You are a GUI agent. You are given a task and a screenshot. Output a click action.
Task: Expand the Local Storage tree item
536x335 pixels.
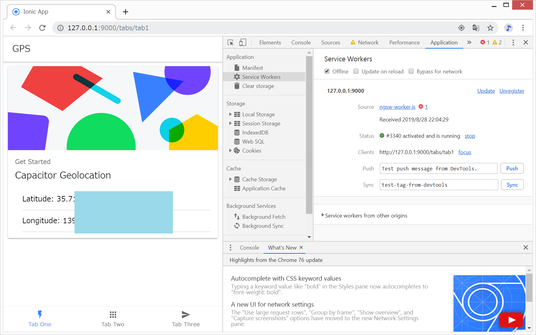231,114
